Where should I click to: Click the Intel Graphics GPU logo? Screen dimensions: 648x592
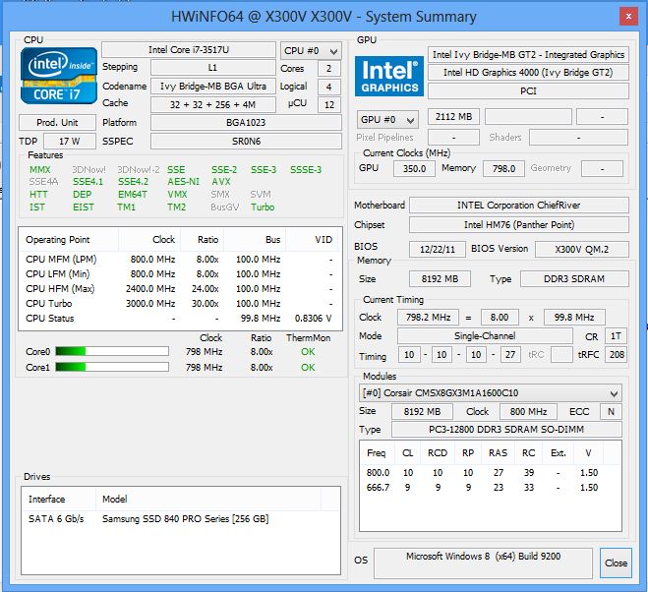click(x=389, y=77)
